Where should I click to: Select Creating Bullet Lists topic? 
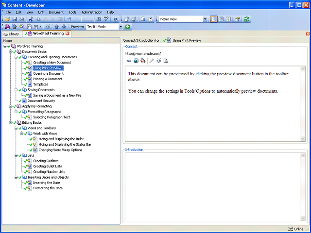point(48,166)
